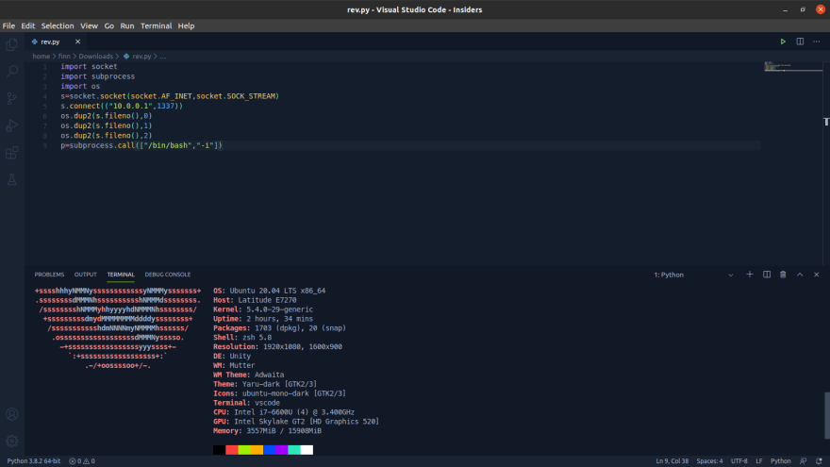Open the Explorer view in activity bar

click(x=11, y=44)
